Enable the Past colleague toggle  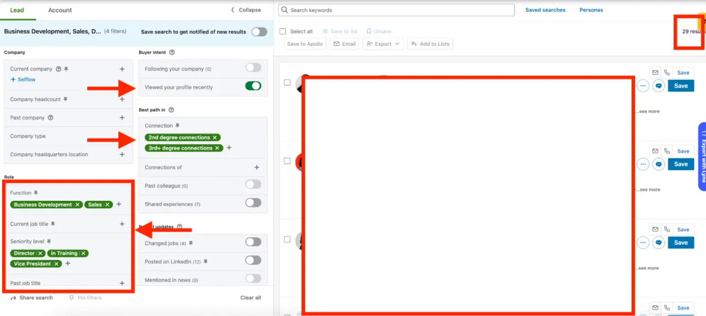pos(253,184)
